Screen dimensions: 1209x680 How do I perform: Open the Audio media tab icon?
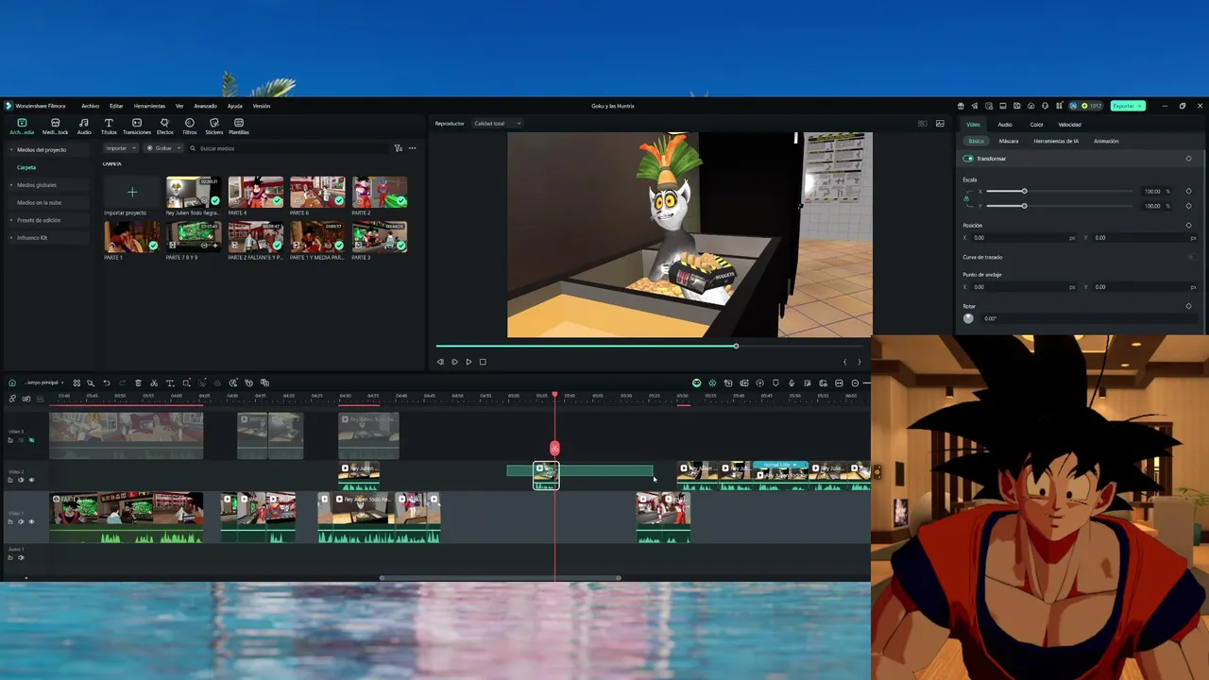pos(84,126)
